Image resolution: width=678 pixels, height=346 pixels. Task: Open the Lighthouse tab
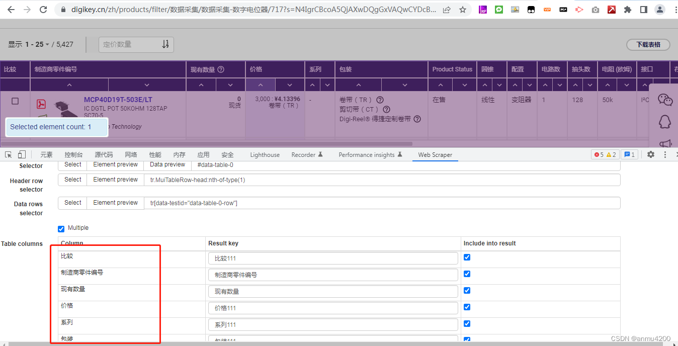(265, 155)
